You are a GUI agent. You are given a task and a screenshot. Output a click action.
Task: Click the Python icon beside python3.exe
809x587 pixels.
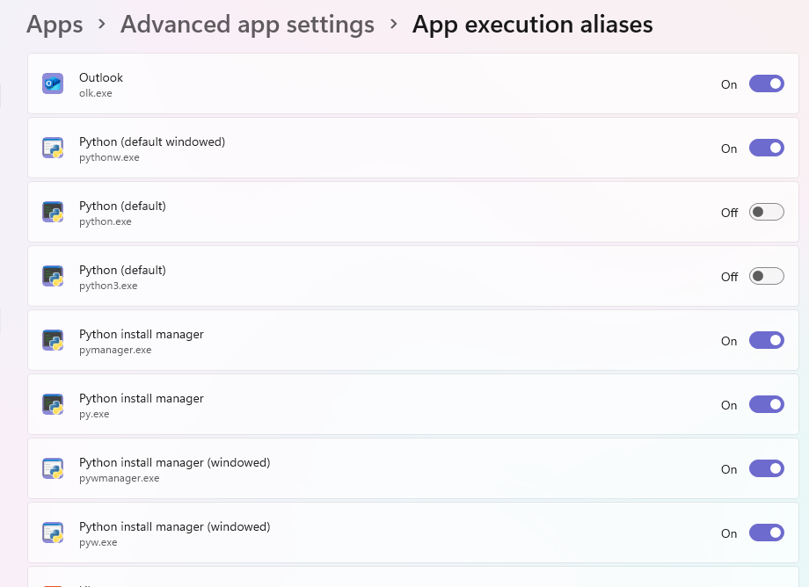pyautogui.click(x=53, y=276)
